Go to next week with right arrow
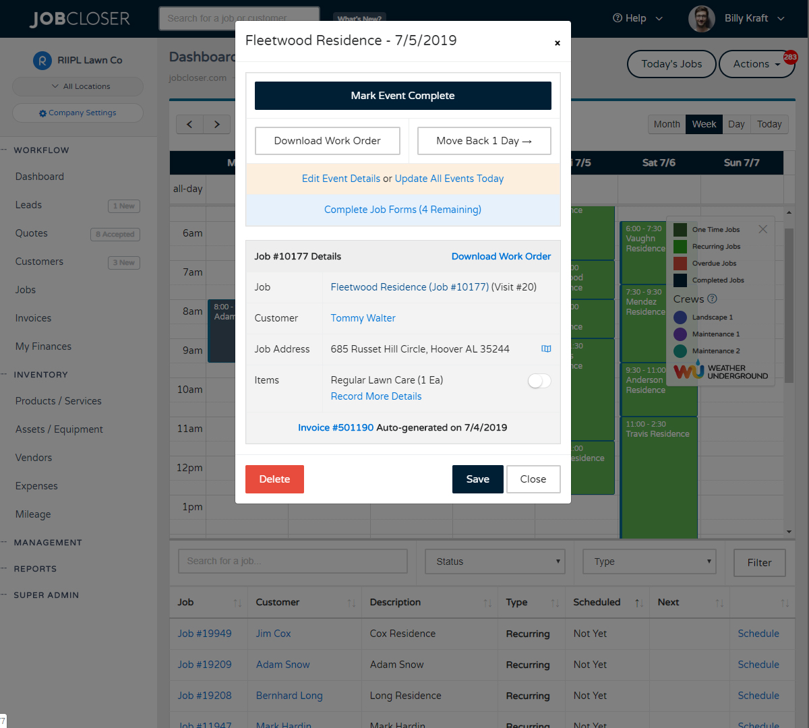Image resolution: width=809 pixels, height=728 pixels. pos(216,124)
